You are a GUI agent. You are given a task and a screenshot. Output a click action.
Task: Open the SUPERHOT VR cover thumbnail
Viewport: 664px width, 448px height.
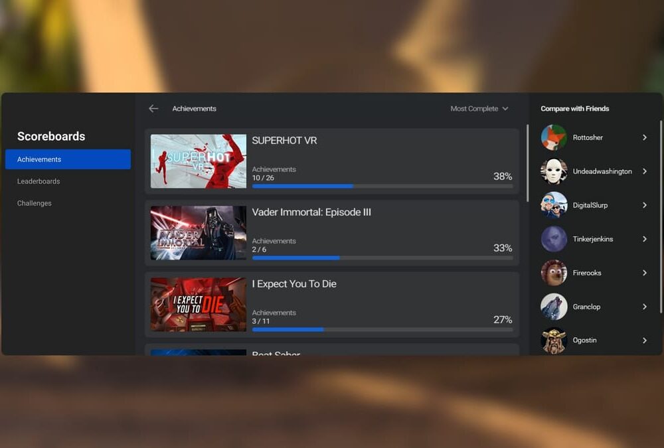[x=198, y=161]
